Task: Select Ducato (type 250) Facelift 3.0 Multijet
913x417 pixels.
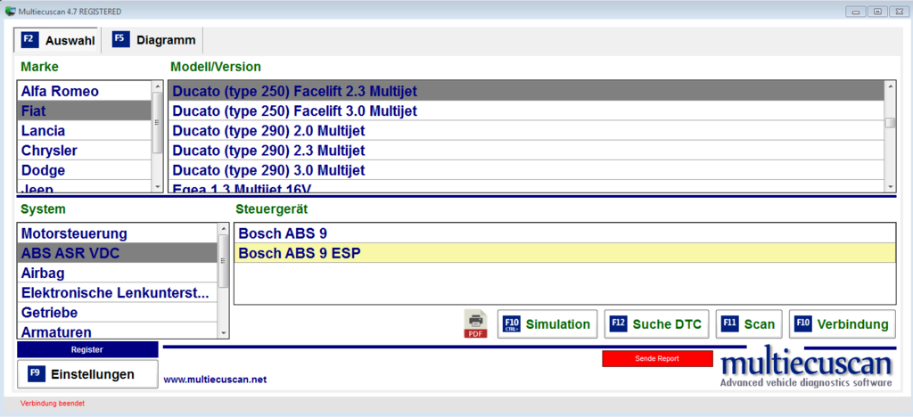Action: coord(526,110)
